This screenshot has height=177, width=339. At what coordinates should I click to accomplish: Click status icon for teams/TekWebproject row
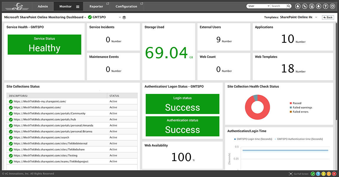point(11,162)
